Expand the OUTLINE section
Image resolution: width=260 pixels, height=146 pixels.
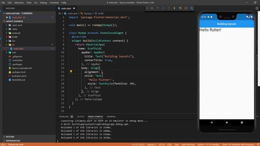click(x=10, y=137)
